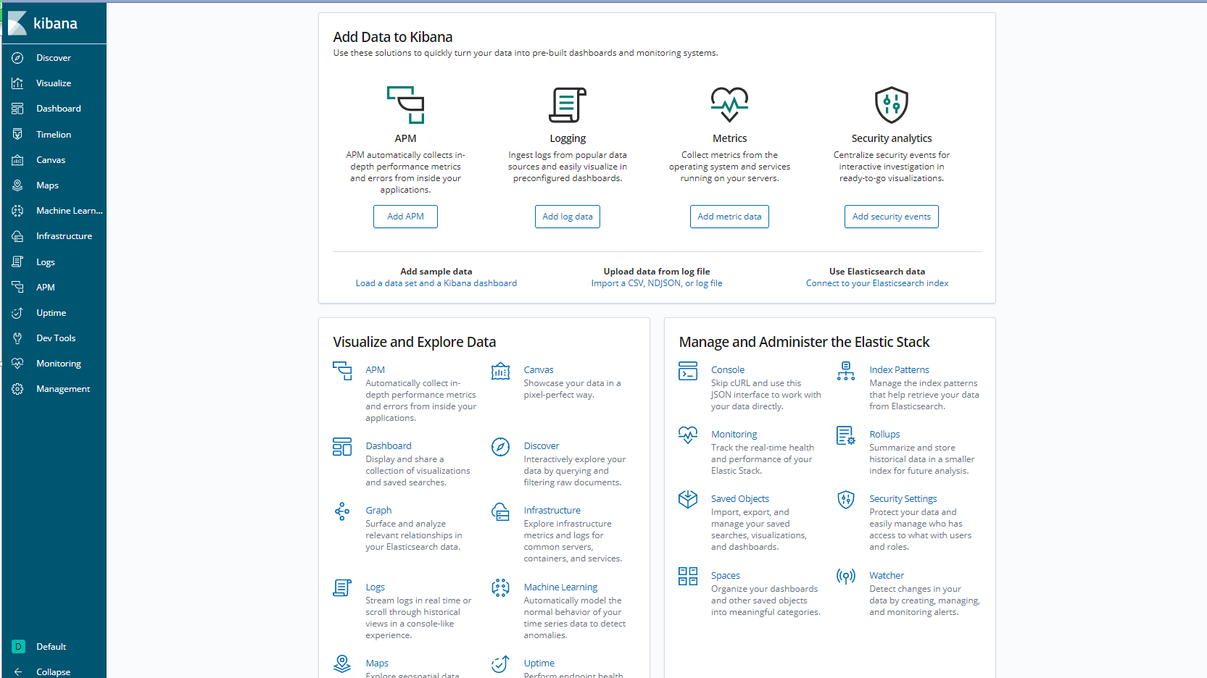Image resolution: width=1207 pixels, height=678 pixels.
Task: Select Discover in the side navigation
Action: [x=54, y=58]
